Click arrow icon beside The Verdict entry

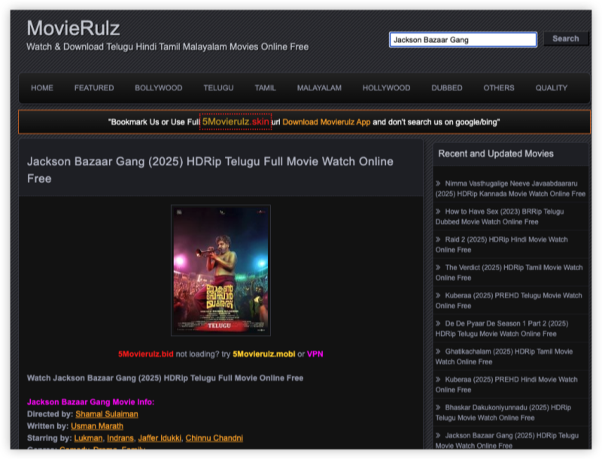[x=438, y=267]
